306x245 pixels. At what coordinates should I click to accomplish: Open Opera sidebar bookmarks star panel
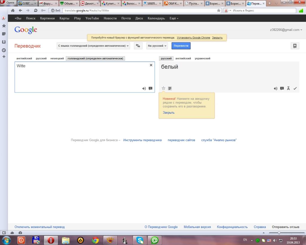pos(4,26)
